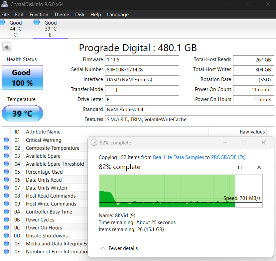The height and width of the screenshot is (261, 276).
Task: Open the File menu
Action: pos(5,15)
